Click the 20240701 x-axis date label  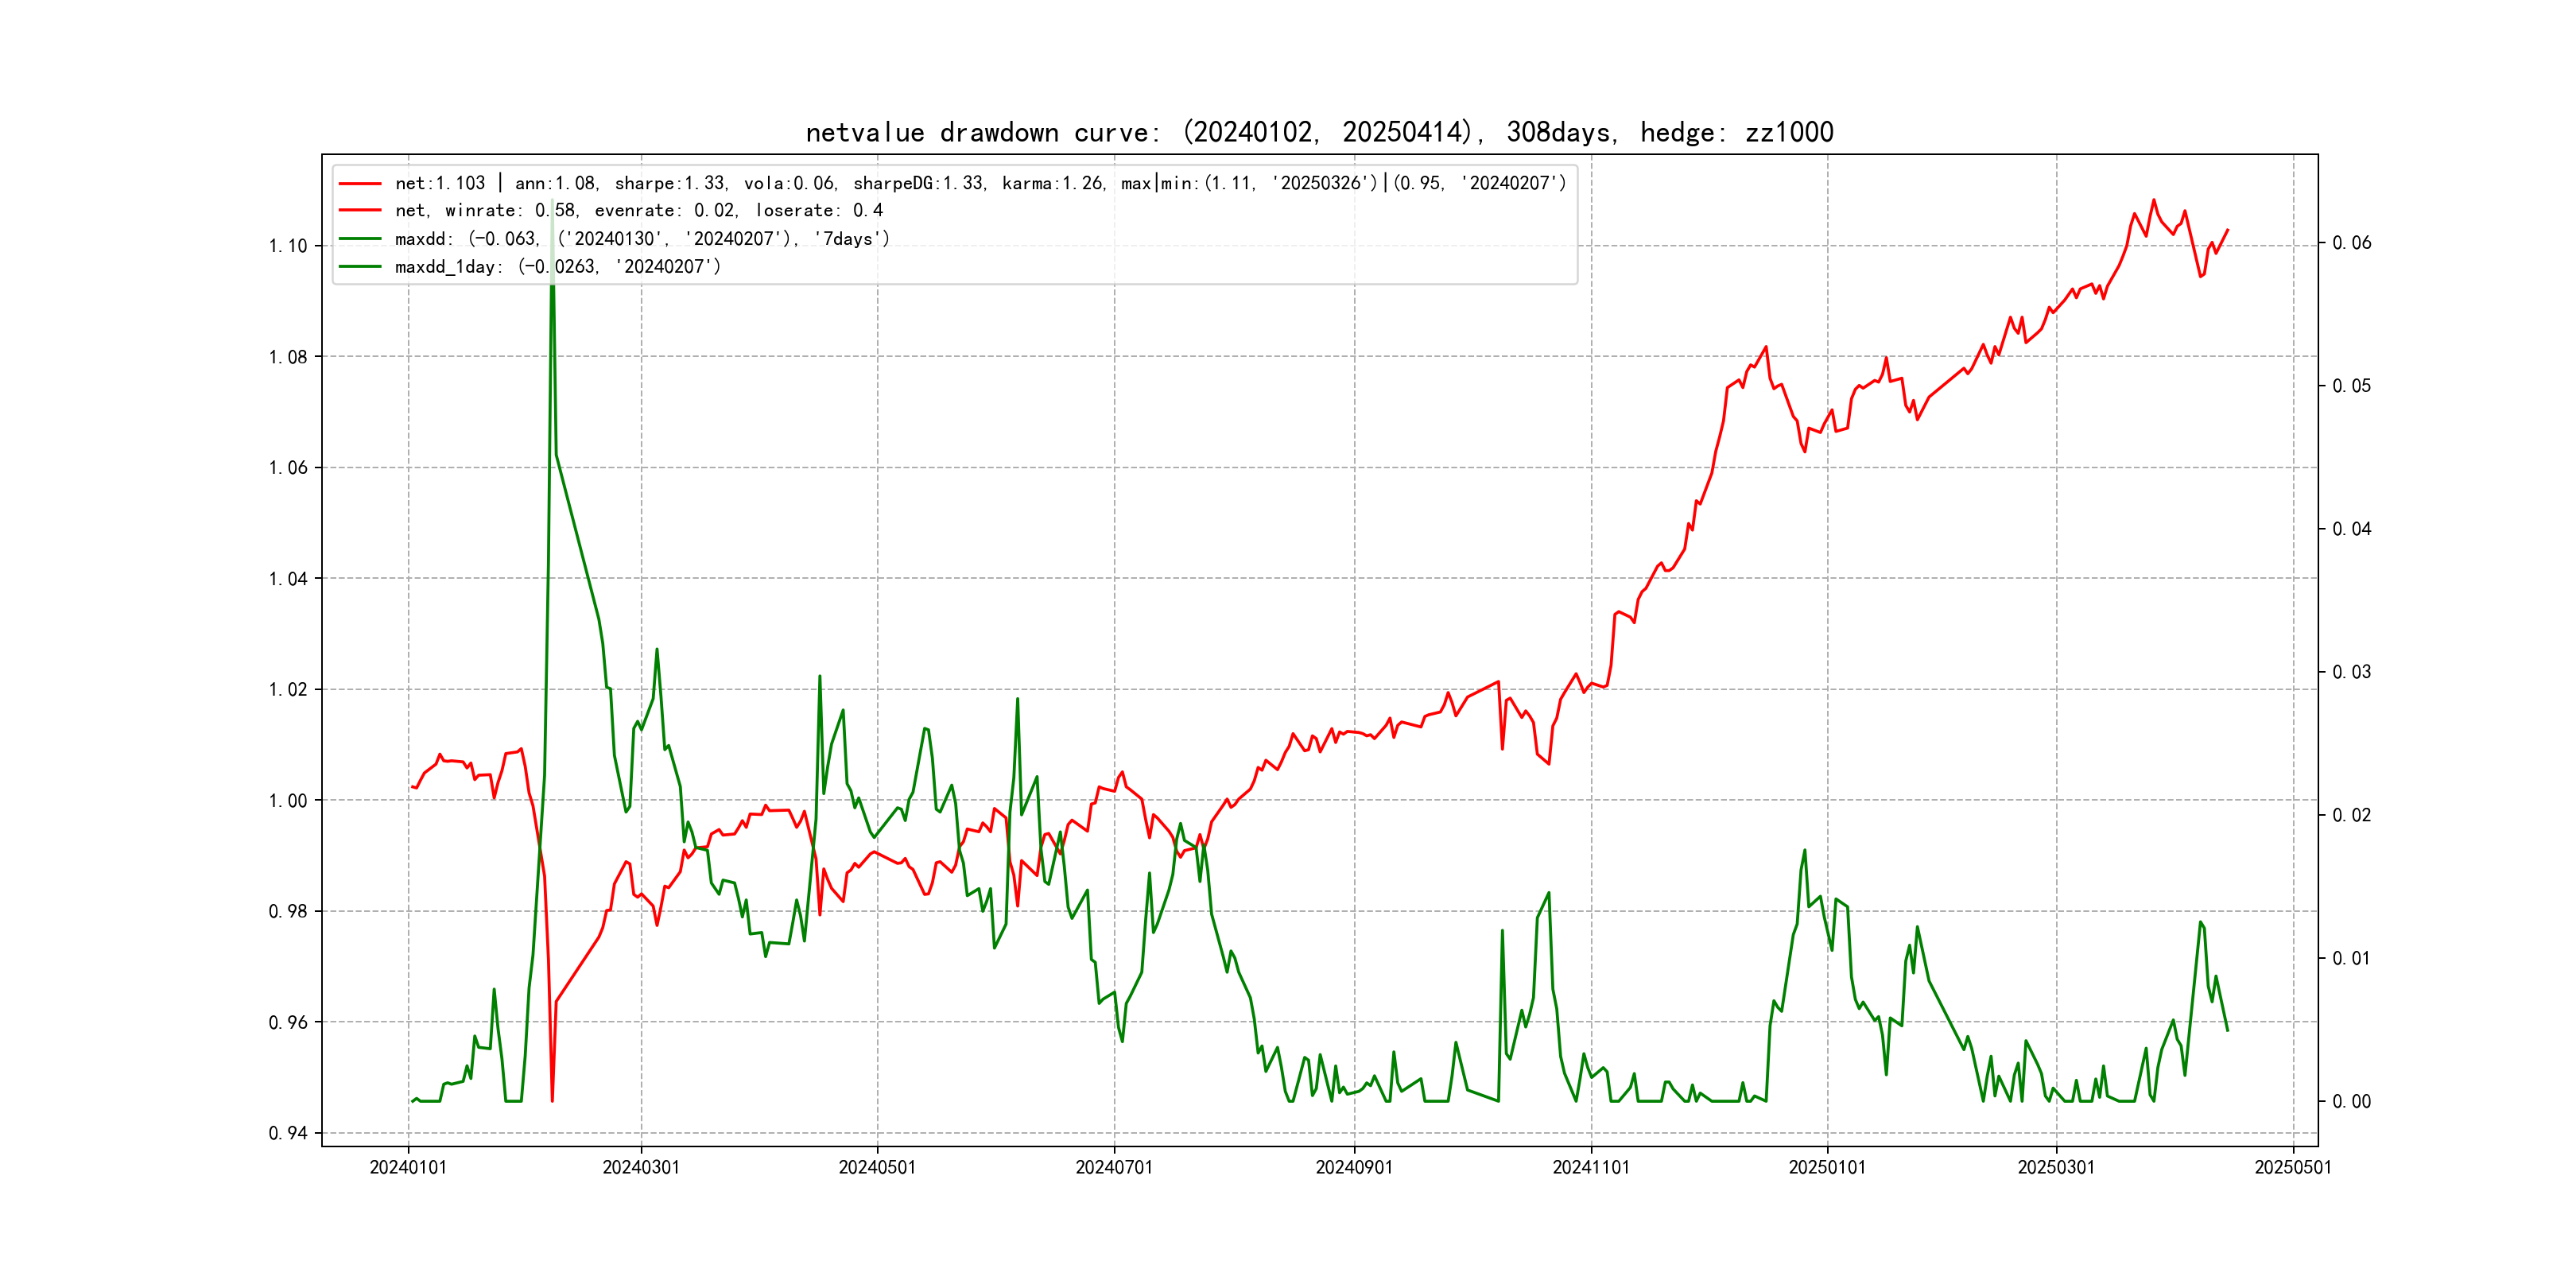click(x=1114, y=1167)
